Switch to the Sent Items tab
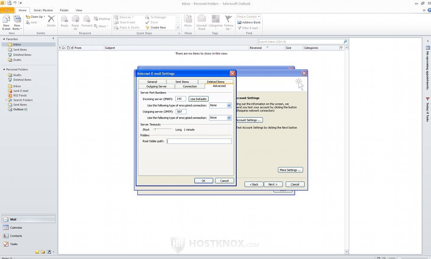Screen dimensions: 431x259 pos(182,82)
